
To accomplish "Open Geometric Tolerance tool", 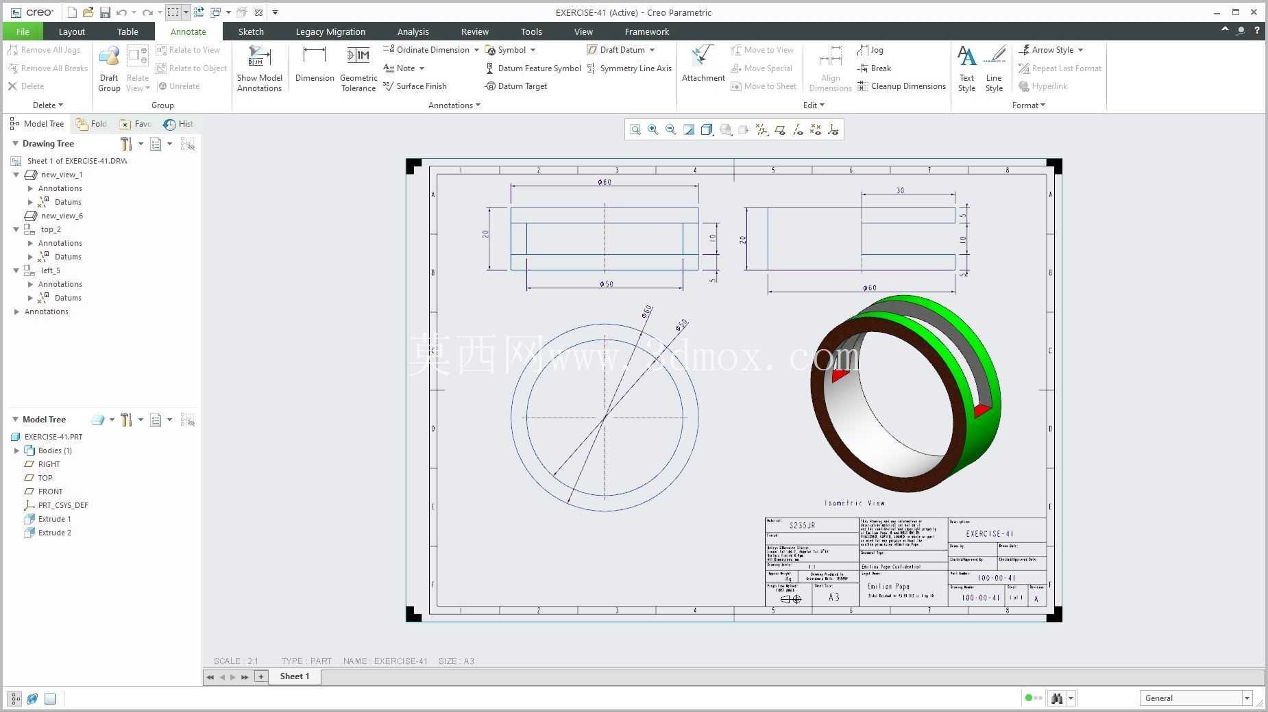I will 358,68.
